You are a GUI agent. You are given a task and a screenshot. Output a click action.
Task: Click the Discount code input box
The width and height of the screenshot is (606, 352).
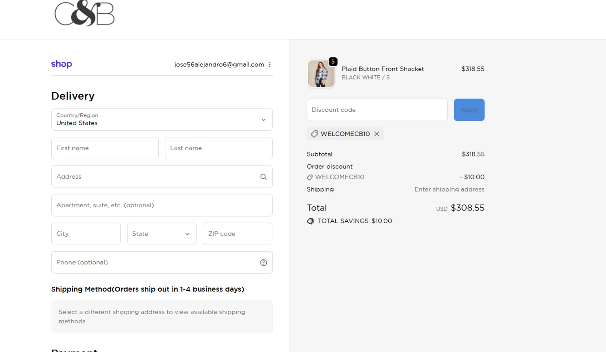pos(377,110)
